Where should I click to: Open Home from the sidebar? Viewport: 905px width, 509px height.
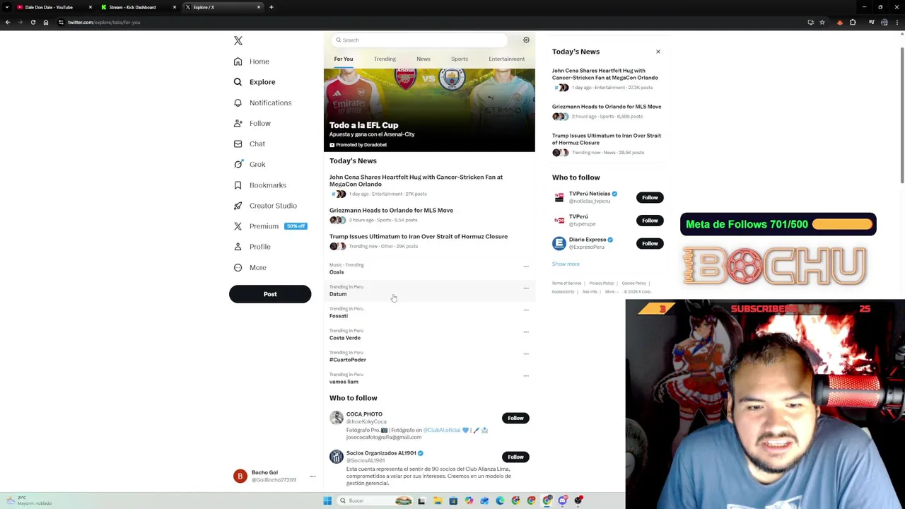point(252,62)
